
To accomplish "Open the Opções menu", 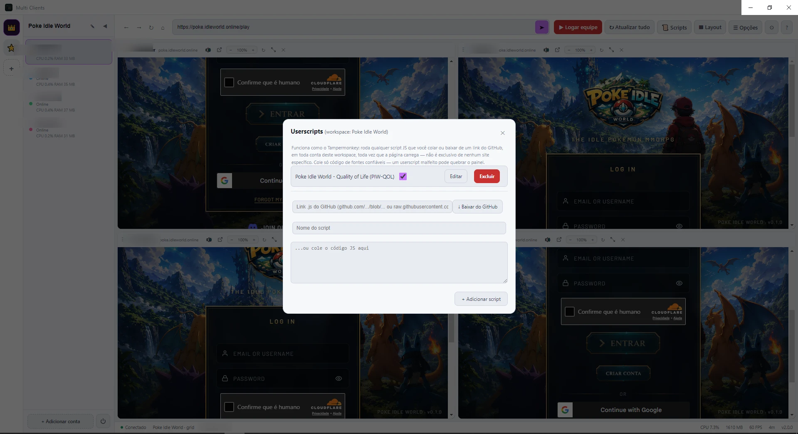I will point(745,27).
